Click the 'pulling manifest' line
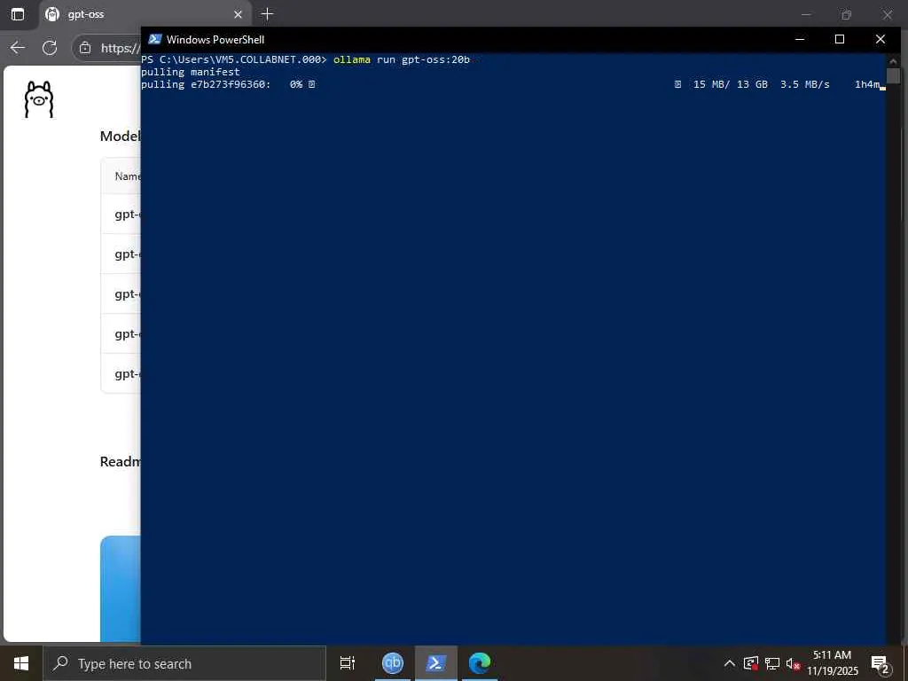Image resolution: width=908 pixels, height=681 pixels. (190, 72)
